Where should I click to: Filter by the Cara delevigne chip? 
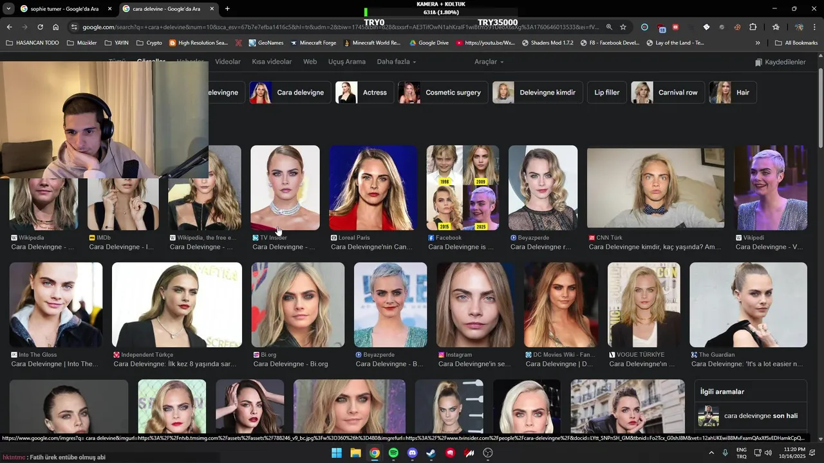click(x=290, y=93)
